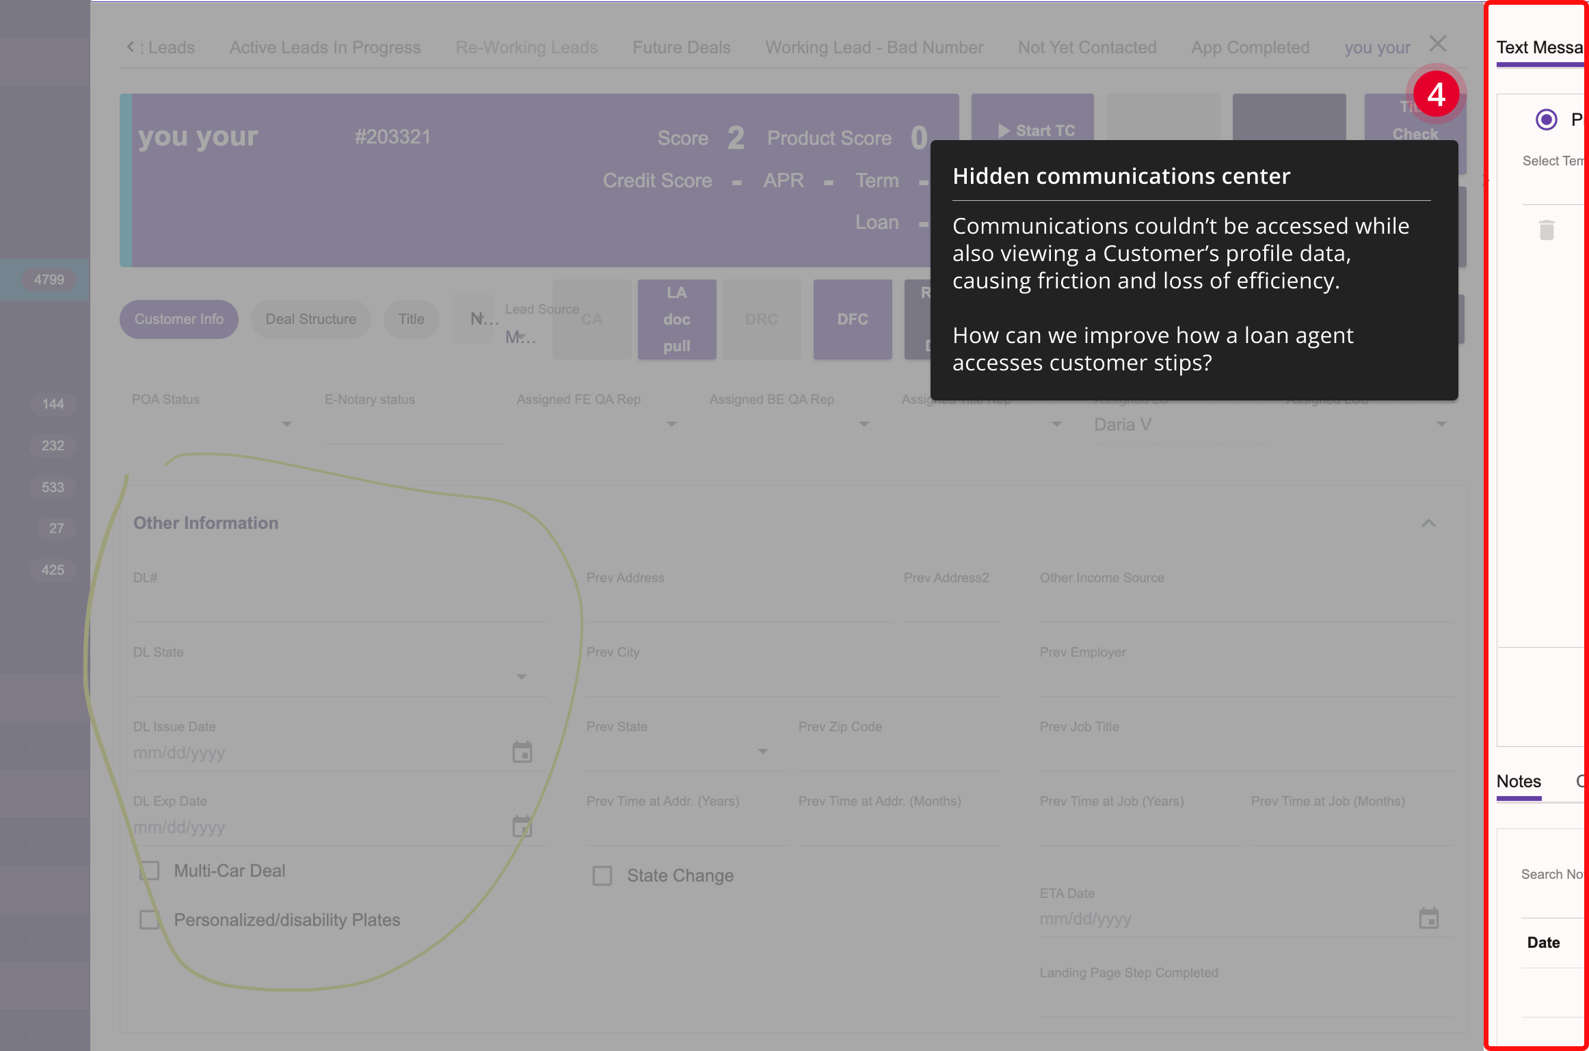
Task: Click LA doc pull button
Action: [x=677, y=319]
